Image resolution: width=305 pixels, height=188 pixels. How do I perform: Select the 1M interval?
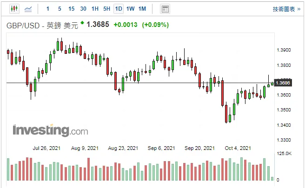tap(142, 9)
